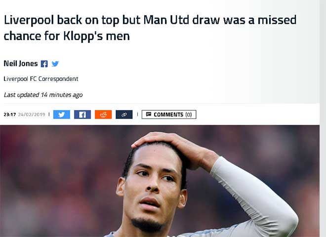
Task: Share article on Reddit orange button
Action: (x=103, y=115)
